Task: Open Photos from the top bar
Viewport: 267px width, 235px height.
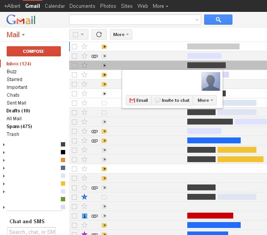Action: coord(108,6)
